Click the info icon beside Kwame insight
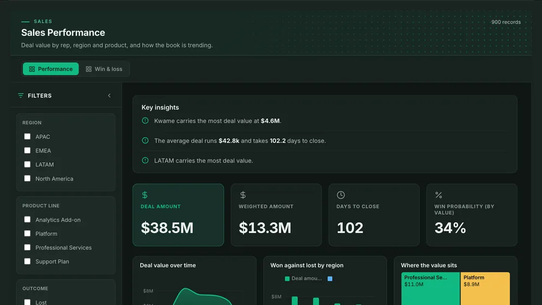542x305 pixels. pyautogui.click(x=145, y=121)
